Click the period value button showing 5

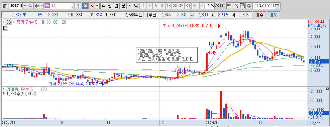[x=92, y=6]
